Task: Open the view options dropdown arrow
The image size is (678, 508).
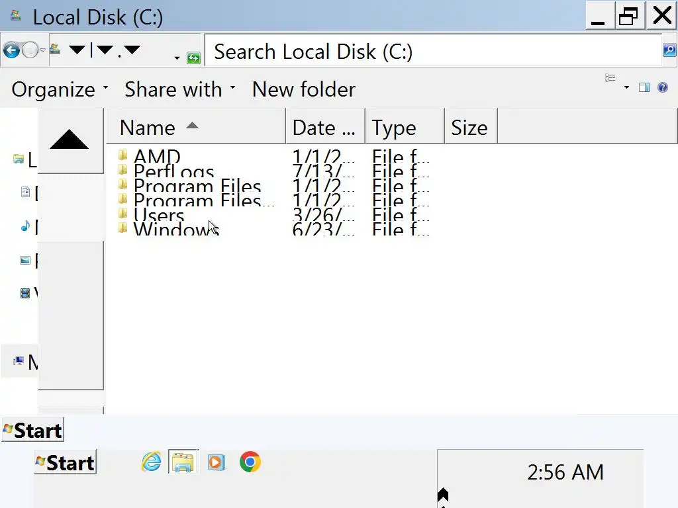Action: [626, 88]
